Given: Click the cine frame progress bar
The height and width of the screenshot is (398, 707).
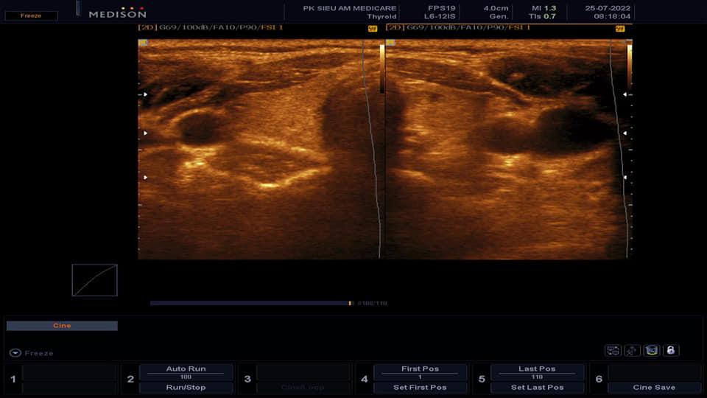Looking at the screenshot, I should point(252,303).
